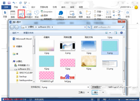This screenshot has height=101, width=140.
Task: Select the 5.jpg pink checkered thumbnail
Action: pyautogui.click(x=68, y=63)
